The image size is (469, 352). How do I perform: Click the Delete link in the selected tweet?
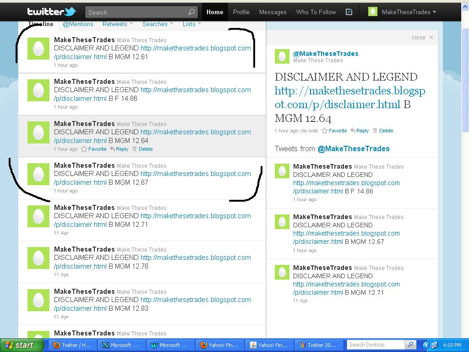(146, 149)
